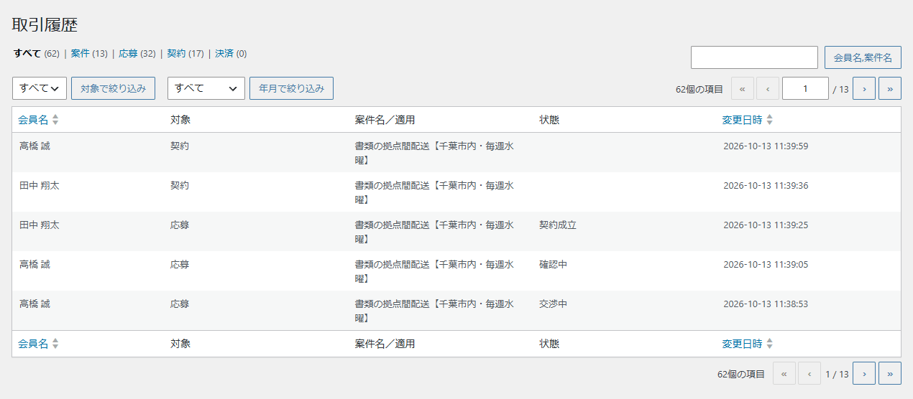Open 高橋 誠 in the 交渉中 row

pyautogui.click(x=35, y=304)
